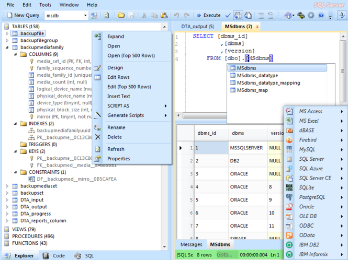Open the Edit menu
The image size is (348, 260).
click(x=27, y=5)
